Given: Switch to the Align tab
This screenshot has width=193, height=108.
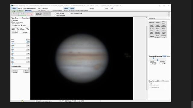Looking at the screenshot, I should click(x=14, y=11).
